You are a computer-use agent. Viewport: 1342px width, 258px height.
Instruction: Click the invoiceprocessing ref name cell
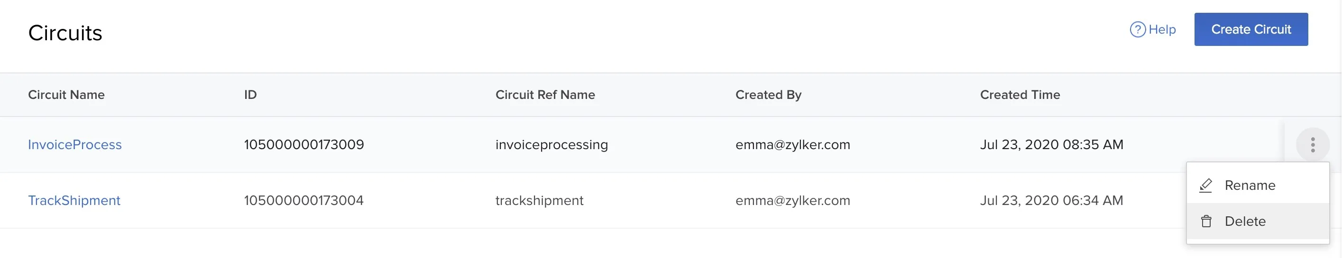pos(551,144)
